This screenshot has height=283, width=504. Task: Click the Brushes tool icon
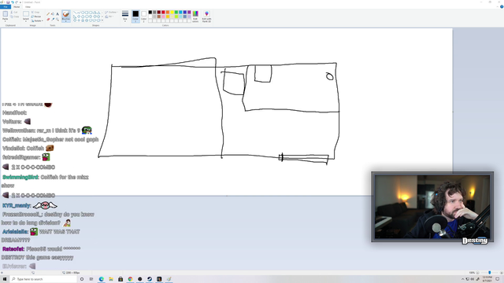point(66,14)
